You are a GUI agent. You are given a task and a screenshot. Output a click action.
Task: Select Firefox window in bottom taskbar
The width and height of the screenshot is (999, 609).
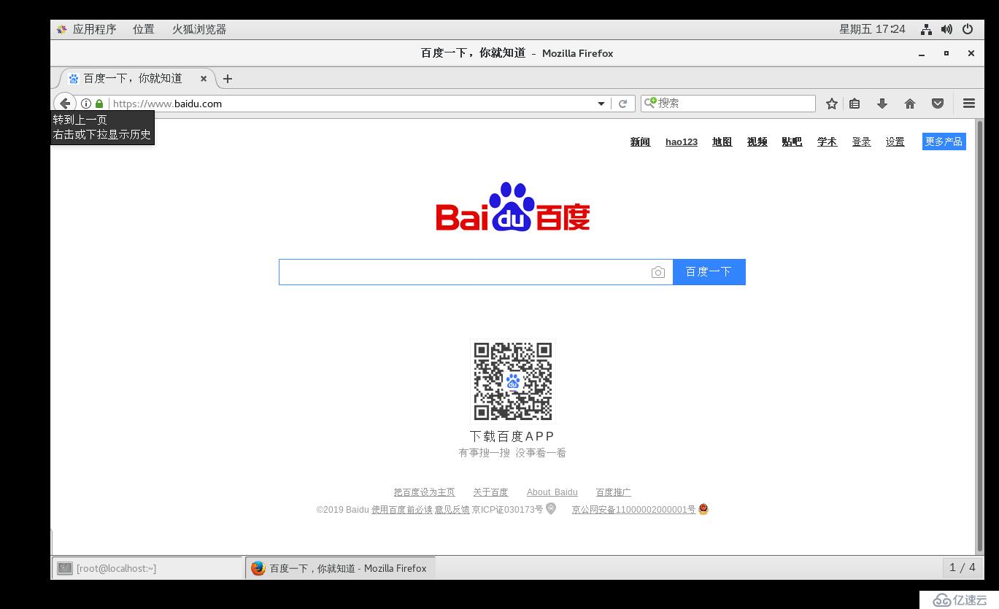(x=340, y=568)
